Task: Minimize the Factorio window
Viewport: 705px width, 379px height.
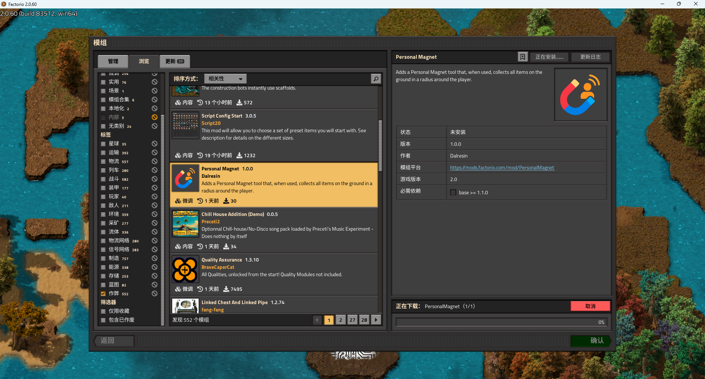Action: pyautogui.click(x=662, y=4)
